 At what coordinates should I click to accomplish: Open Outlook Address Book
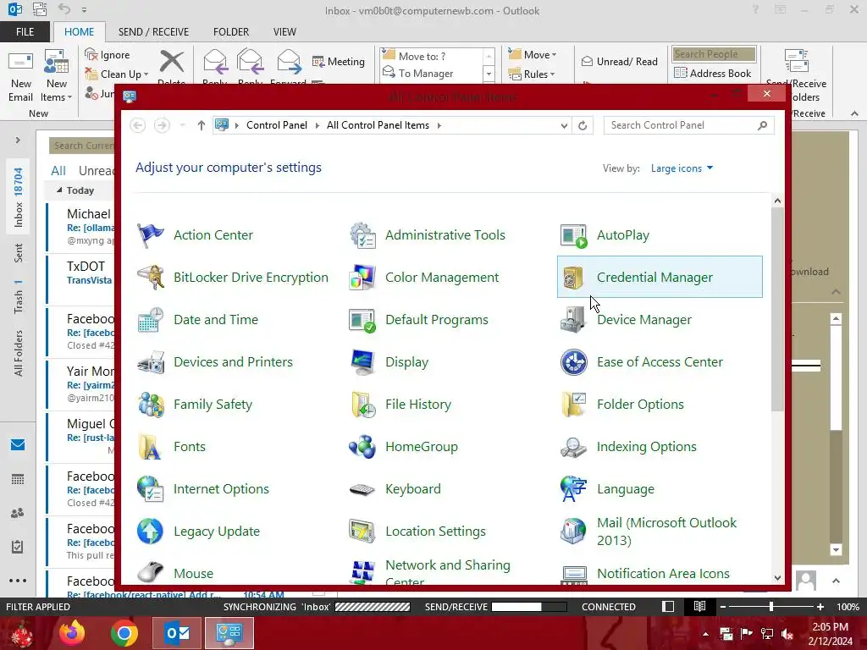[x=713, y=73]
